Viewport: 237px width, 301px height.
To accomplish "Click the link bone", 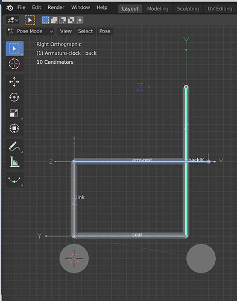I will (x=74, y=199).
